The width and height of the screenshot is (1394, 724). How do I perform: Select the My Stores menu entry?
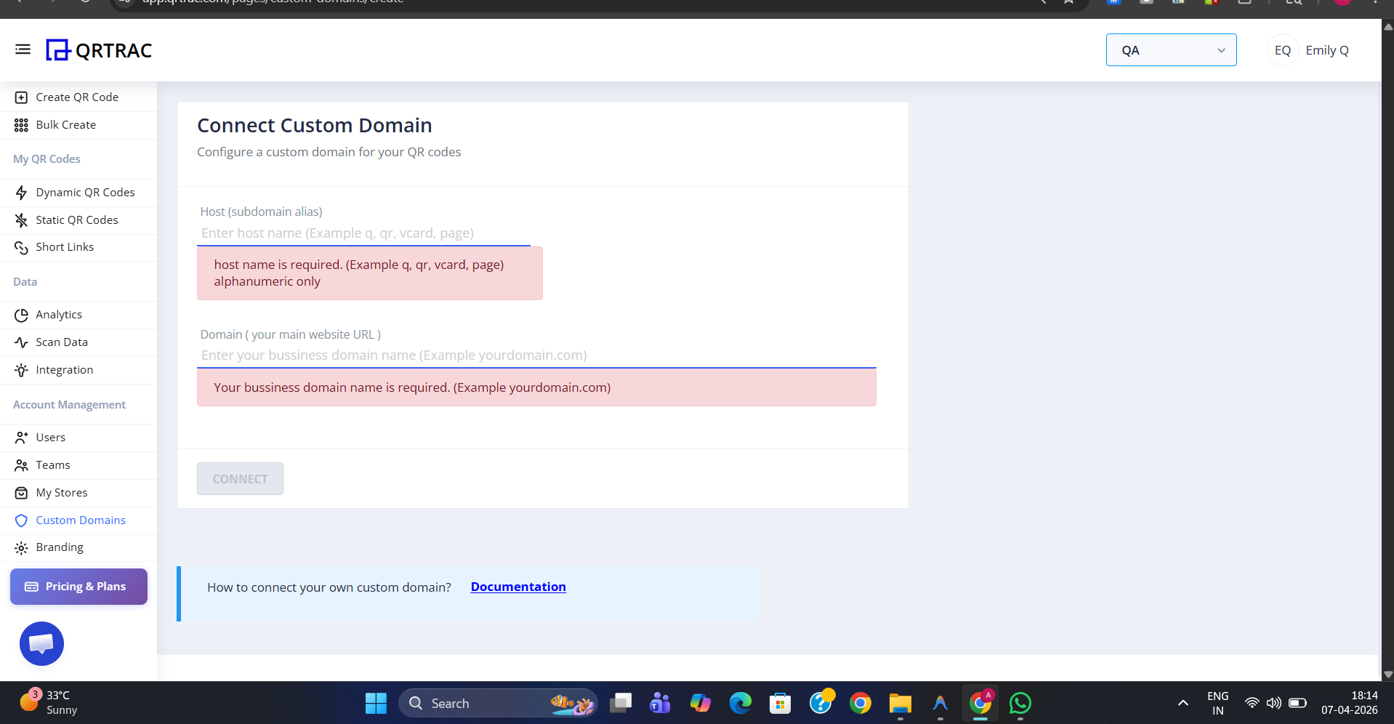click(62, 492)
